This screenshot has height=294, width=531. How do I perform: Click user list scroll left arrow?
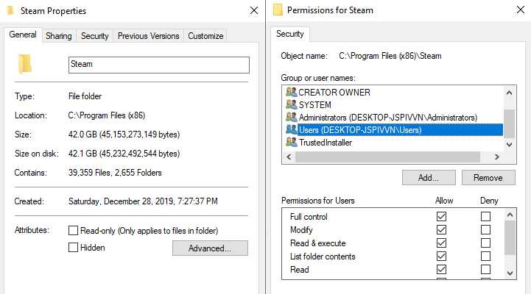289,157
